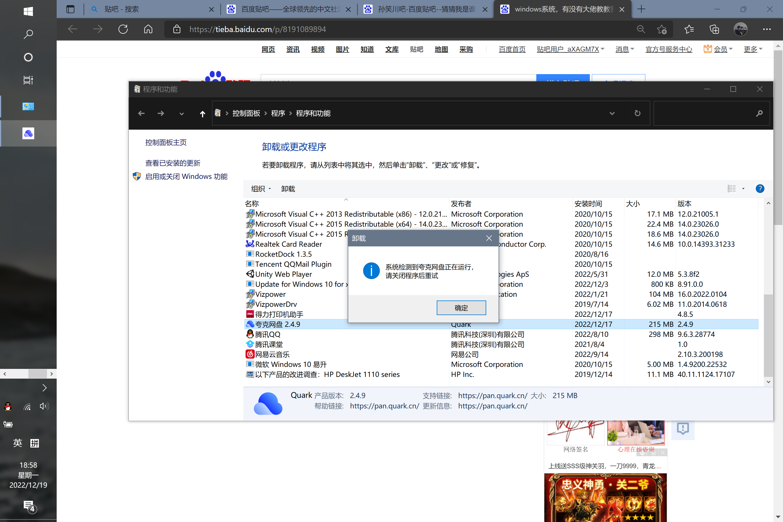Image resolution: width=783 pixels, height=522 pixels.
Task: Click 卸载 toolbar button
Action: click(288, 189)
